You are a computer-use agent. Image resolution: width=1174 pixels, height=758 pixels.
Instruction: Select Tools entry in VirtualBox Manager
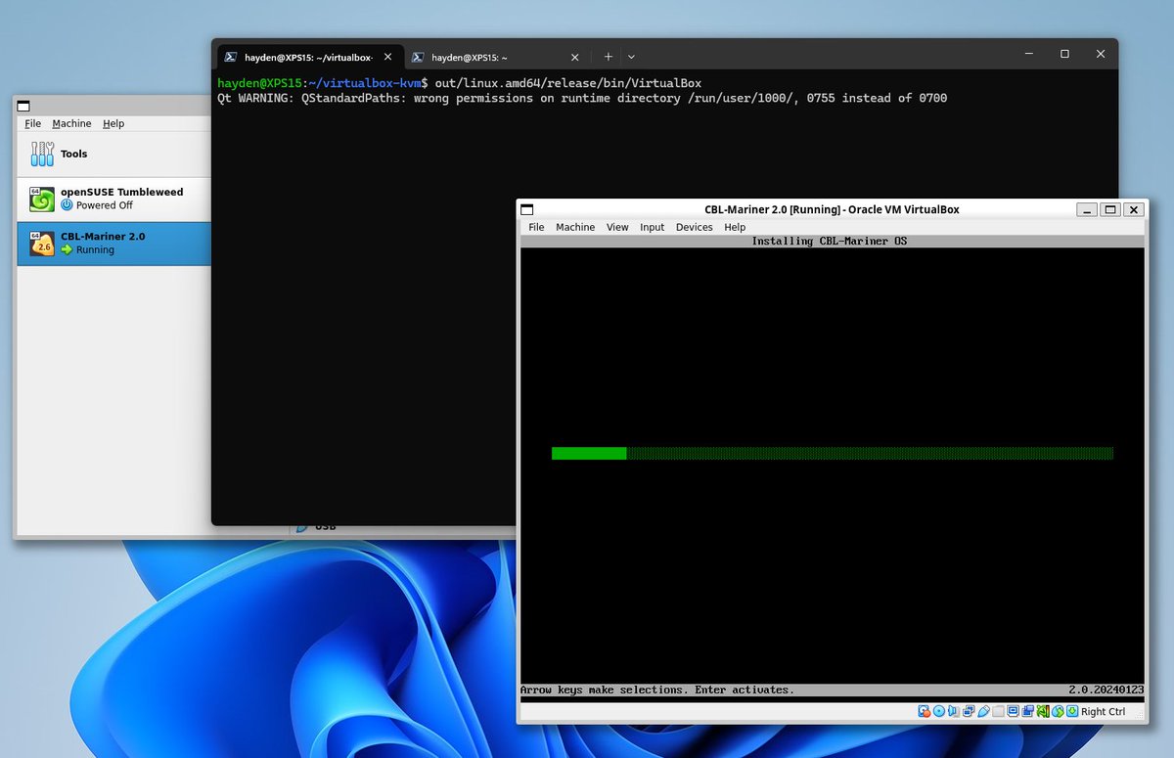click(113, 154)
